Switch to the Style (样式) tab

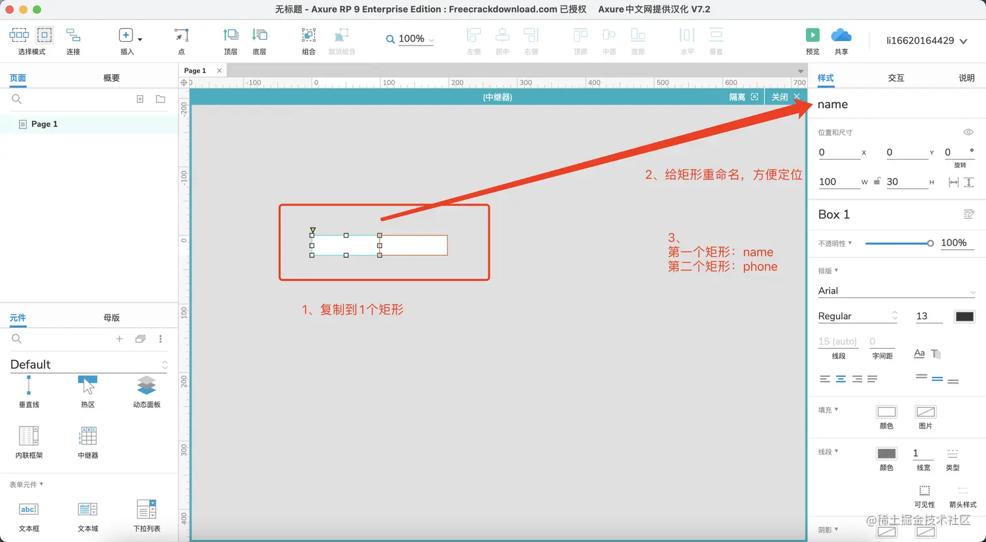[826, 78]
